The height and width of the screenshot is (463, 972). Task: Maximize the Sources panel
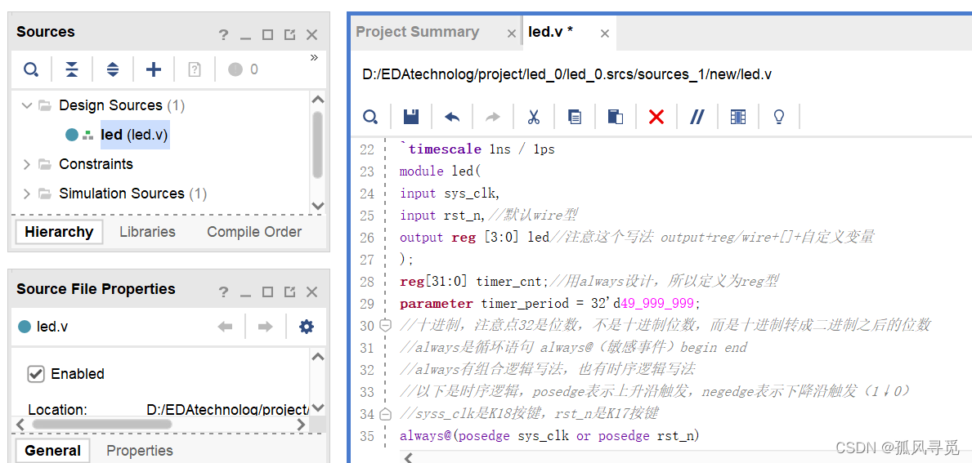pyautogui.click(x=268, y=34)
